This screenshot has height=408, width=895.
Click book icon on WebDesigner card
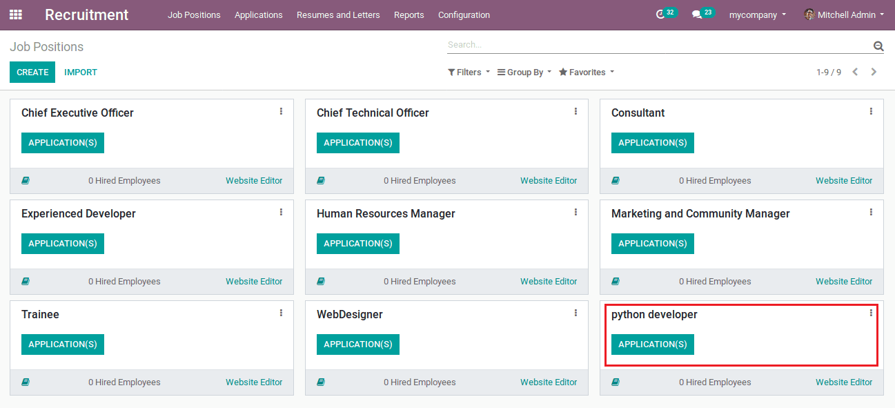(321, 382)
